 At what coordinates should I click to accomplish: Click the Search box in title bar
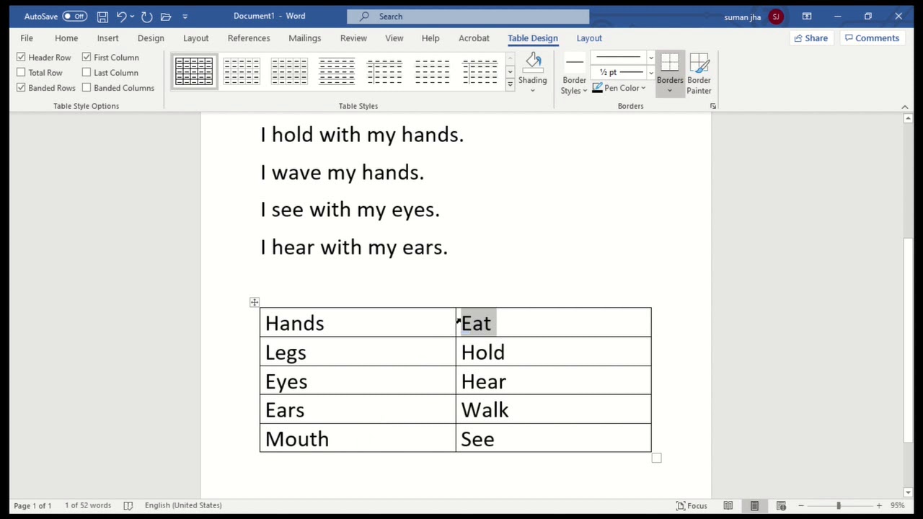coord(468,16)
